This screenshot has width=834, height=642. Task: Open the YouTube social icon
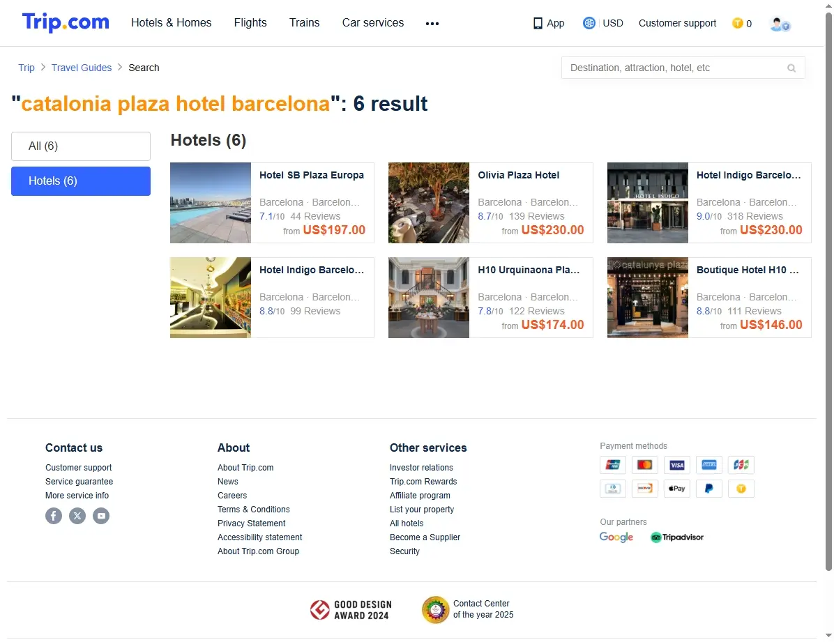click(101, 516)
